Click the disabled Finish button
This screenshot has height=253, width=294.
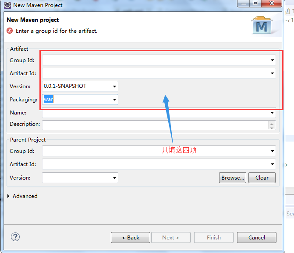coord(214,237)
